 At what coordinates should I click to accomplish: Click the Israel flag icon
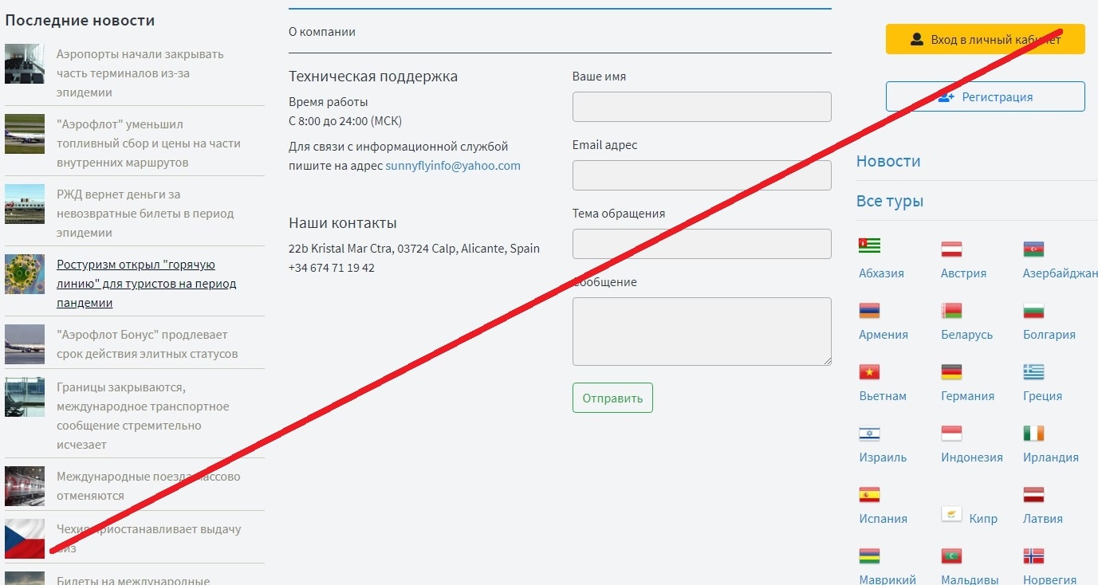point(869,433)
